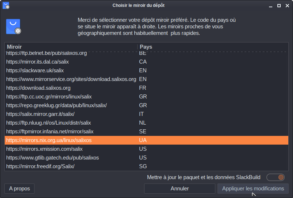Click the Annuler button
The height and width of the screenshot is (198, 293).
coord(179,189)
